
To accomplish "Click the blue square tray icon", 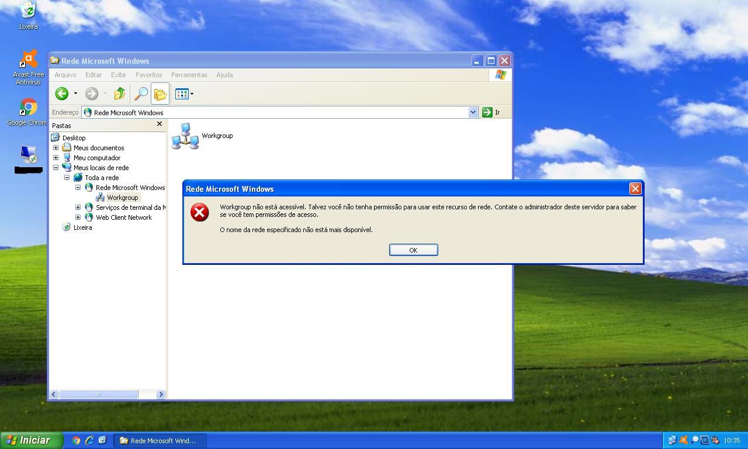I will pos(705,440).
